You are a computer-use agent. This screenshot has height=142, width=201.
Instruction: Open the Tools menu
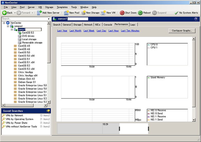click(x=74, y=7)
